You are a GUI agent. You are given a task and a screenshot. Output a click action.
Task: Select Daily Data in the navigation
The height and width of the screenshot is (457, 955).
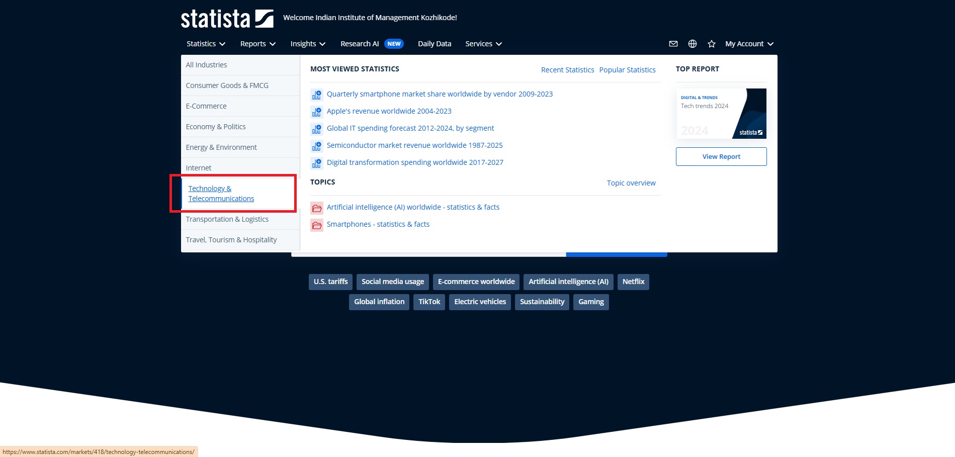(435, 44)
